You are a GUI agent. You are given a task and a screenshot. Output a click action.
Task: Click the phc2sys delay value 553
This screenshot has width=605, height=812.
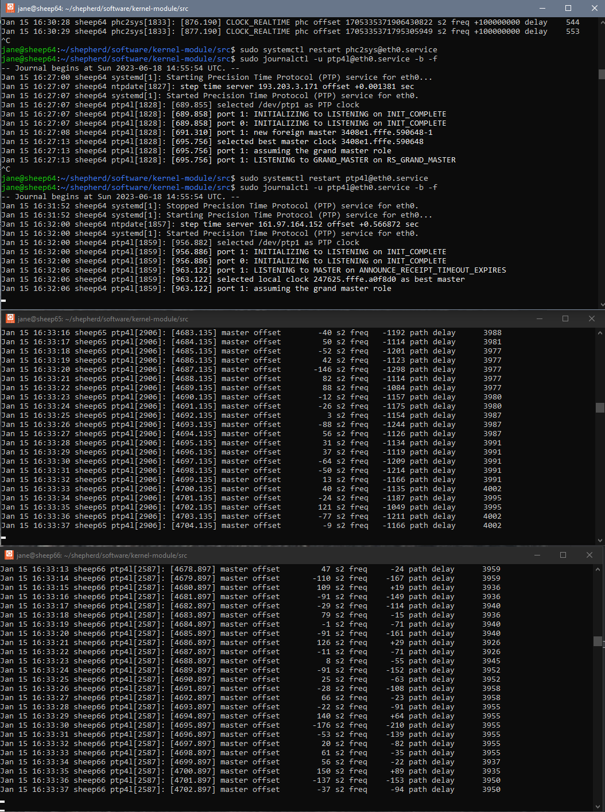(572, 32)
